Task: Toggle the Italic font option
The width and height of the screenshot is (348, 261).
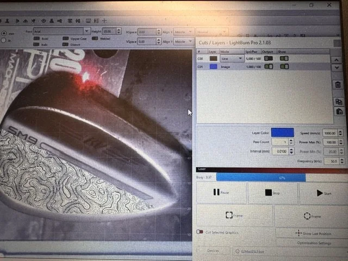Action: coord(36,45)
